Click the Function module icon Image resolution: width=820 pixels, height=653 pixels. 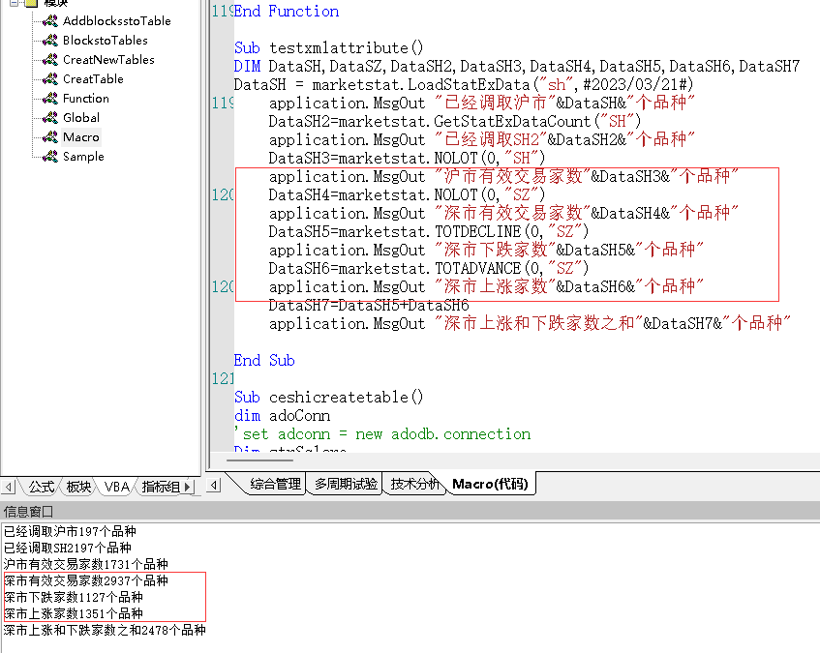(50, 99)
